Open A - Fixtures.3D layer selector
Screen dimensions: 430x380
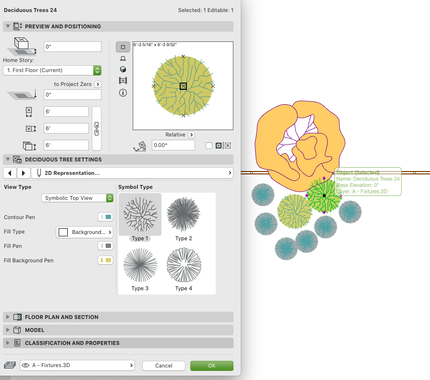click(x=77, y=365)
